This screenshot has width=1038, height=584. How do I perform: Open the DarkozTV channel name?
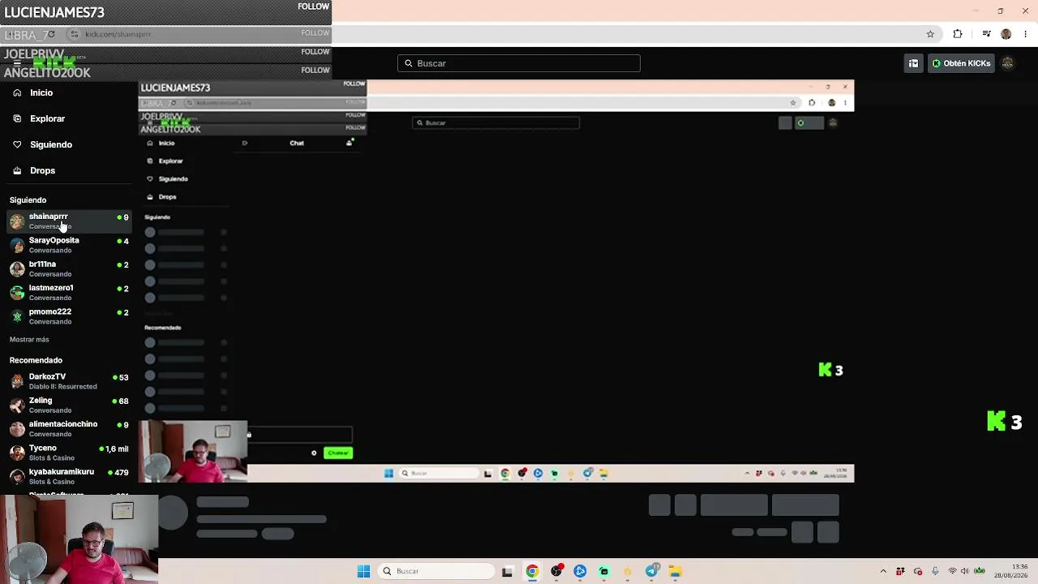pyautogui.click(x=47, y=376)
